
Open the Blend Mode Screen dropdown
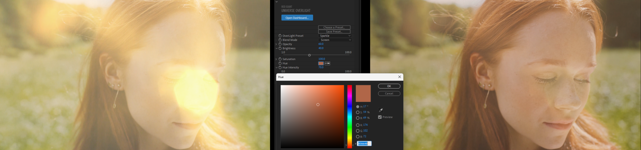[x=335, y=40]
